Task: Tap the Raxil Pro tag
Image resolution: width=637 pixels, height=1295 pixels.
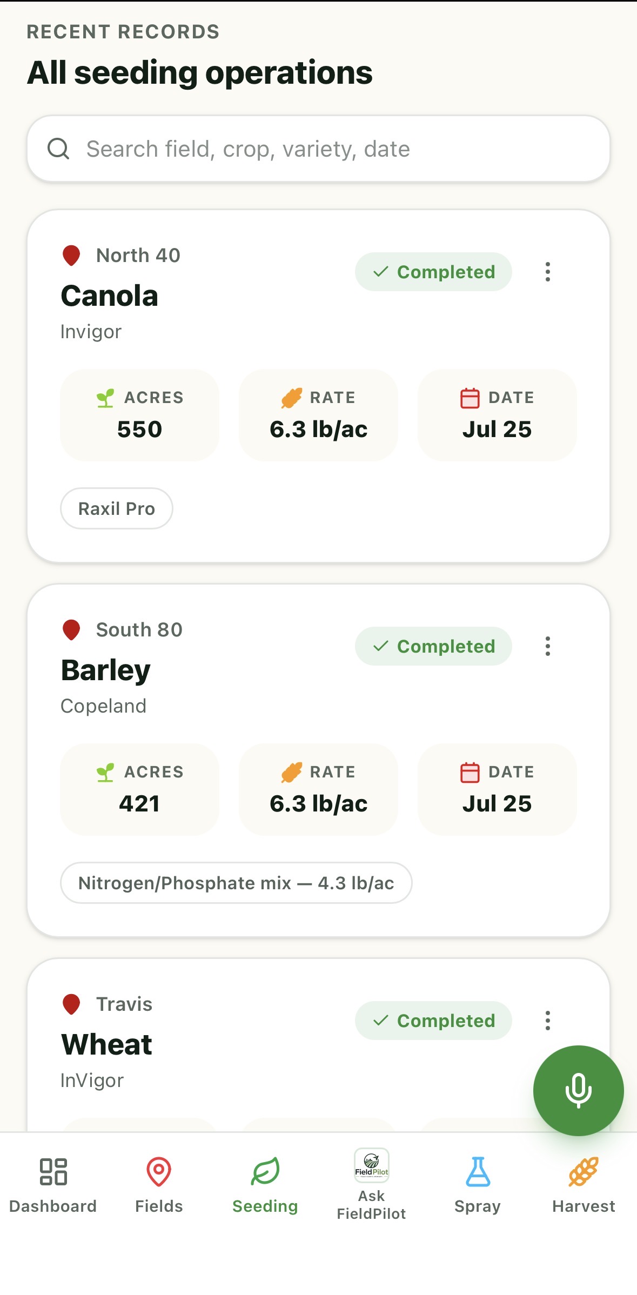Action: pos(117,508)
